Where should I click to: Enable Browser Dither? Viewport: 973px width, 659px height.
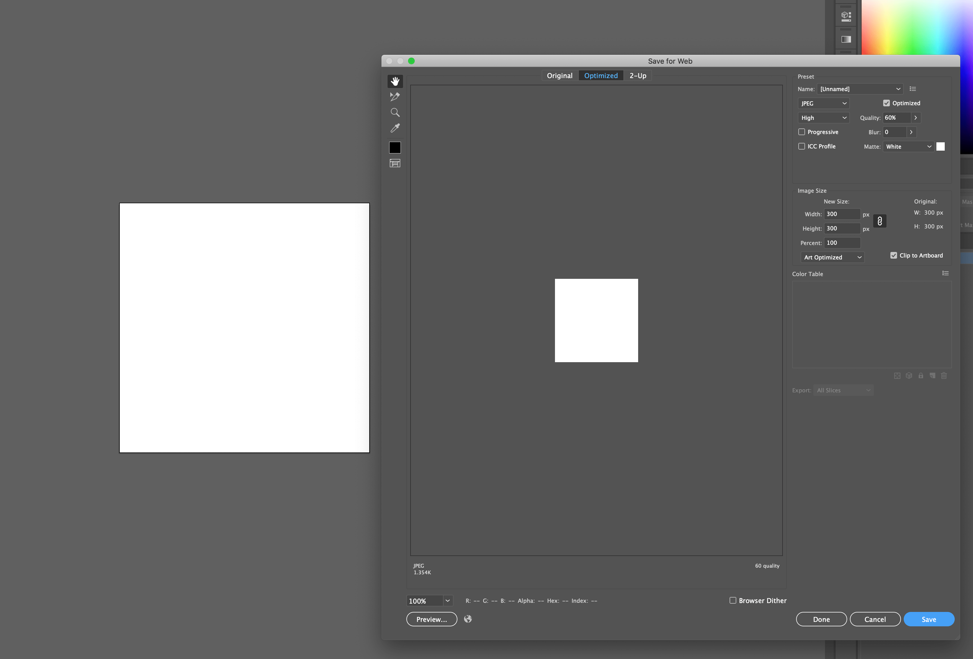click(733, 601)
